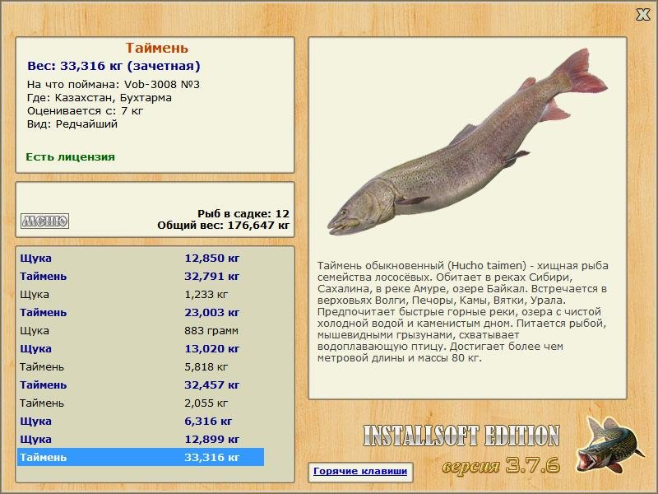Select the Таймень 23,003 кг row
This screenshot has height=494, width=658.
(141, 312)
